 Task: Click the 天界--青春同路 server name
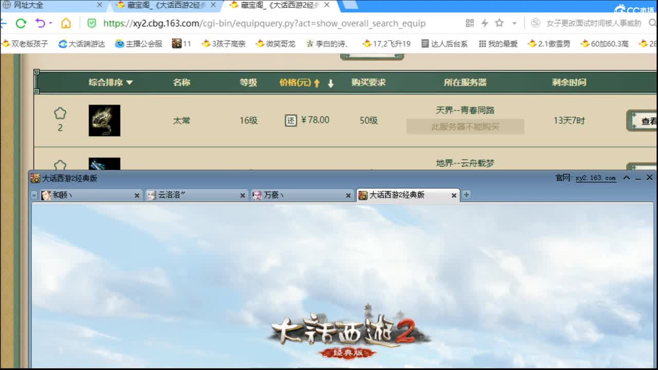tap(465, 110)
